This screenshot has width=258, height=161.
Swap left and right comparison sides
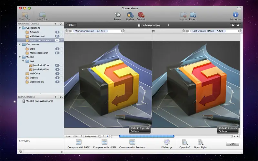[x=153, y=31]
